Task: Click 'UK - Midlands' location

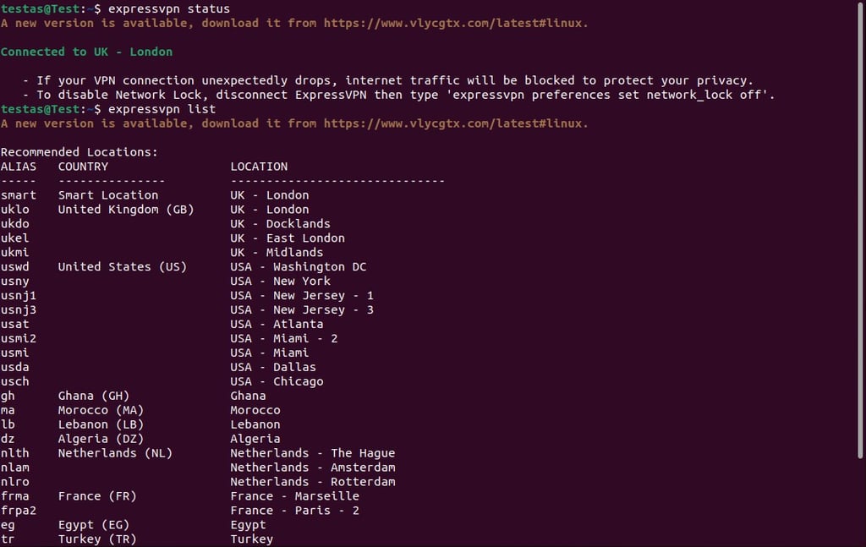Action: (277, 253)
